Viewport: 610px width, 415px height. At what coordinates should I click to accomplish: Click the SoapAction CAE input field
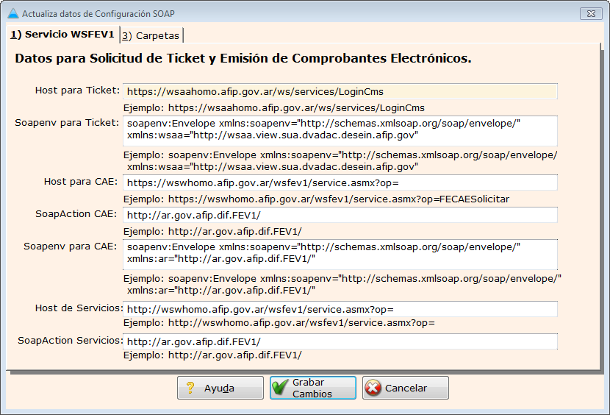tap(340, 215)
